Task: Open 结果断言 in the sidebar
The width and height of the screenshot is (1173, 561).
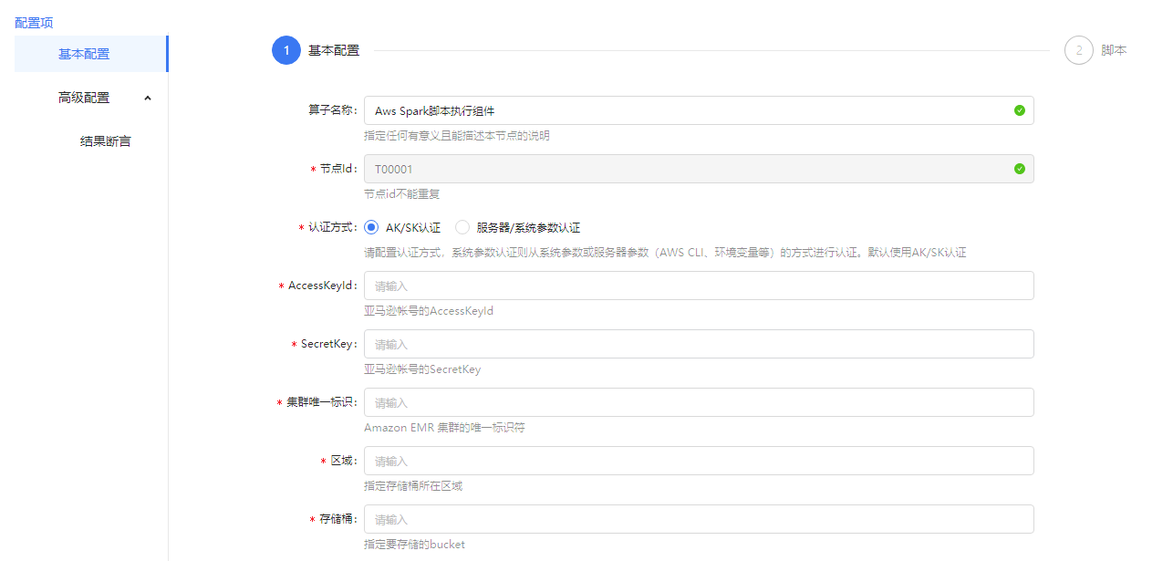Action: 106,141
